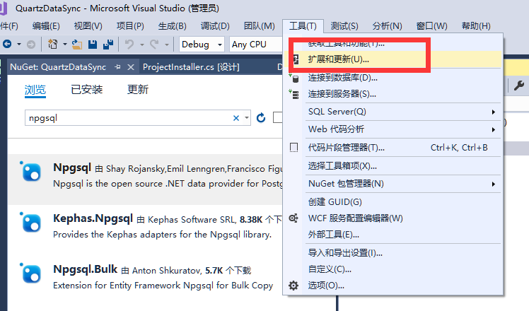Viewport: 529px width, 311px height.
Task: Open the 项目(P) menu
Action: [x=130, y=26]
